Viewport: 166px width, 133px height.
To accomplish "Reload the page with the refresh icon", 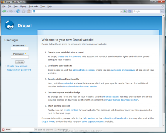I will point(18,11).
